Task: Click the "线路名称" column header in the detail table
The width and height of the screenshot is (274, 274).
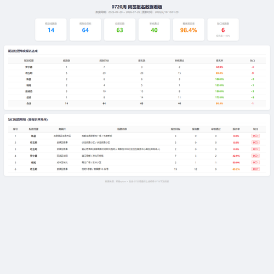Action: (x=122, y=129)
